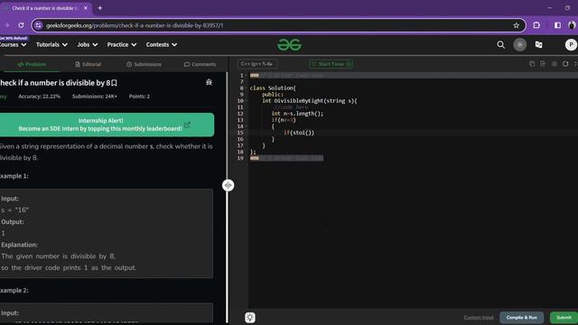Toggle the site theme icon in header

[x=520, y=45]
